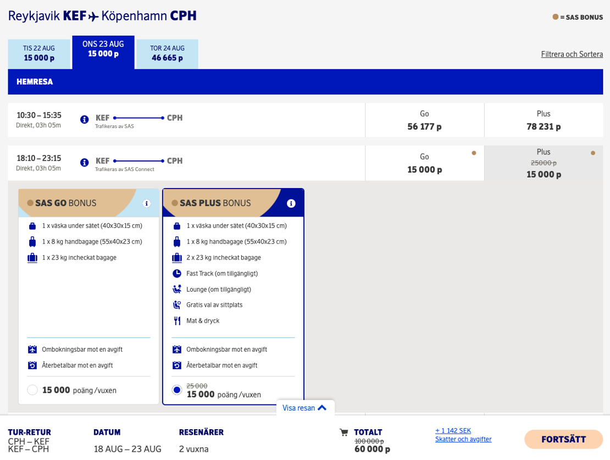Click the SAS Bonus legend dot
610x460 pixels.
[556, 16]
